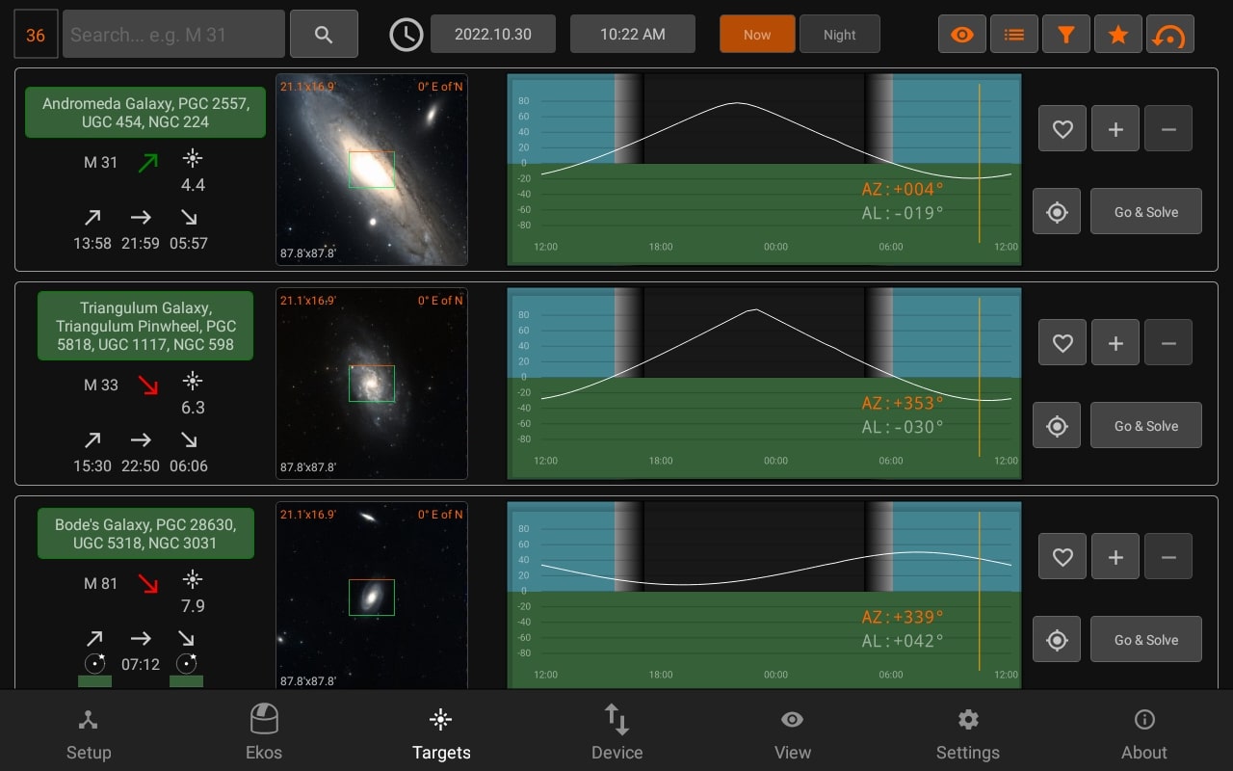Click the M 33 altitude graph
The image size is (1233, 771).
point(764,384)
